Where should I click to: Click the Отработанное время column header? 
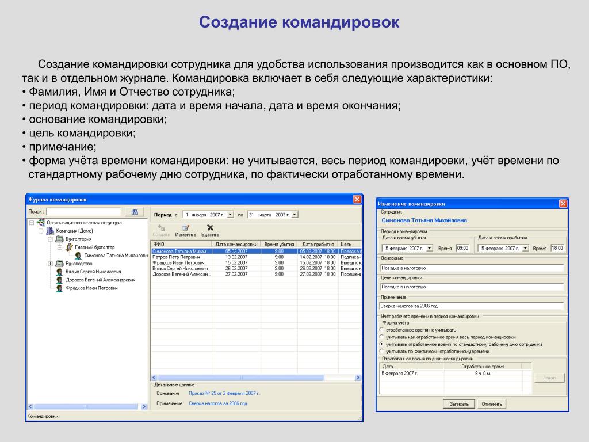pos(483,367)
